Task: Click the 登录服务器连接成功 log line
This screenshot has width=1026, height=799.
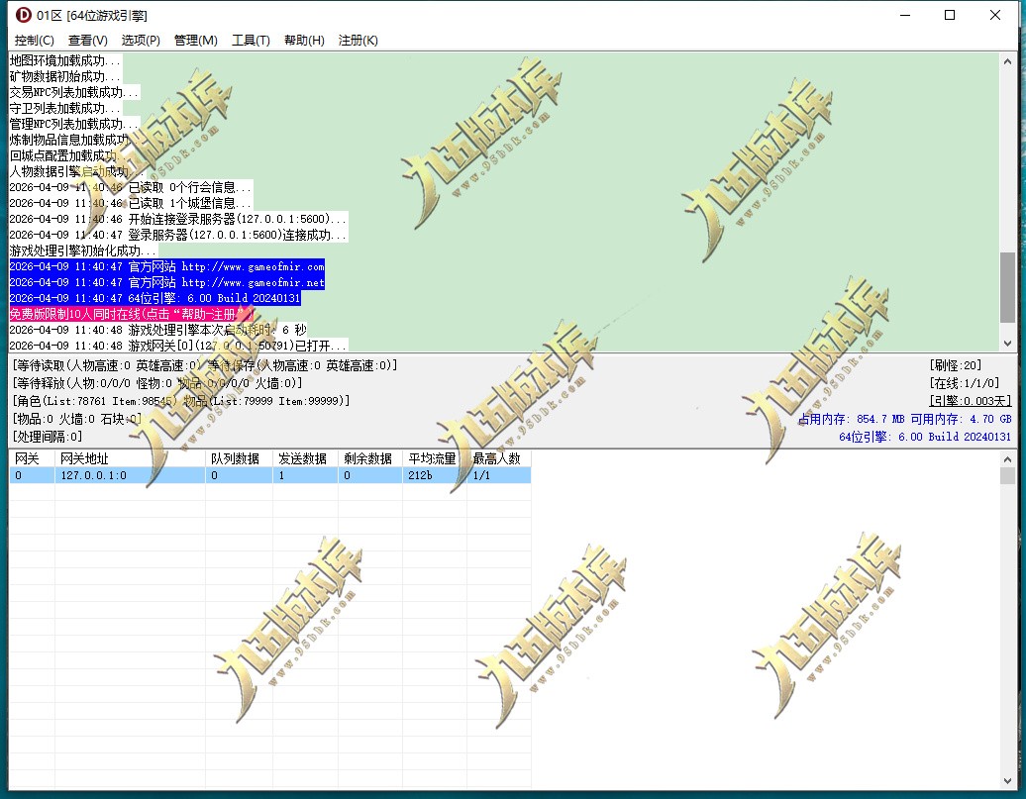Action: point(178,235)
